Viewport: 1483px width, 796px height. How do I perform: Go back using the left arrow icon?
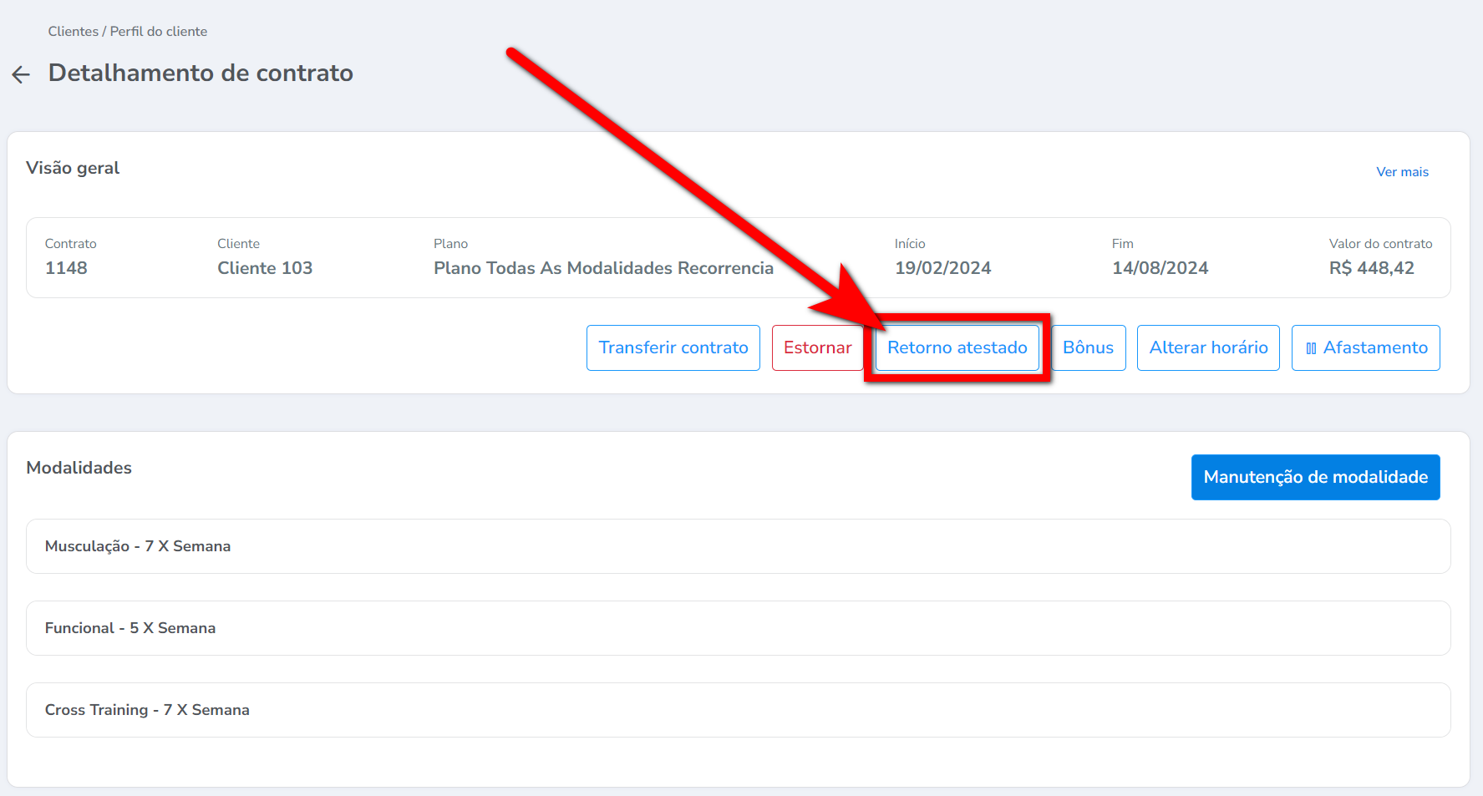pyautogui.click(x=21, y=74)
